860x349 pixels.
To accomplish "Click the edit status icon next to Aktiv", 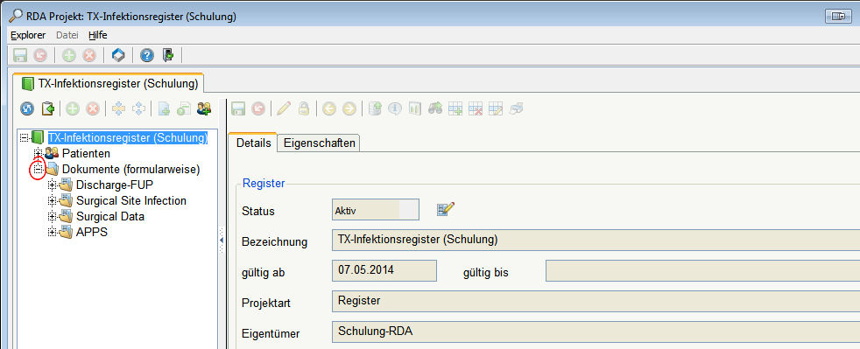I will pos(446,209).
